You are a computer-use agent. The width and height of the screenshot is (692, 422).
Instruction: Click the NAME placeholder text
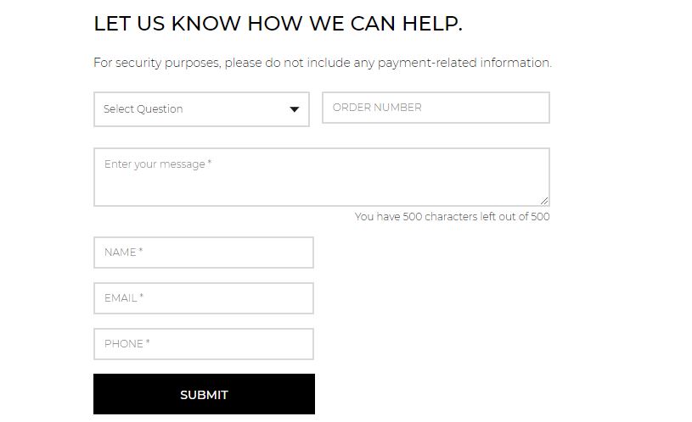tap(123, 253)
